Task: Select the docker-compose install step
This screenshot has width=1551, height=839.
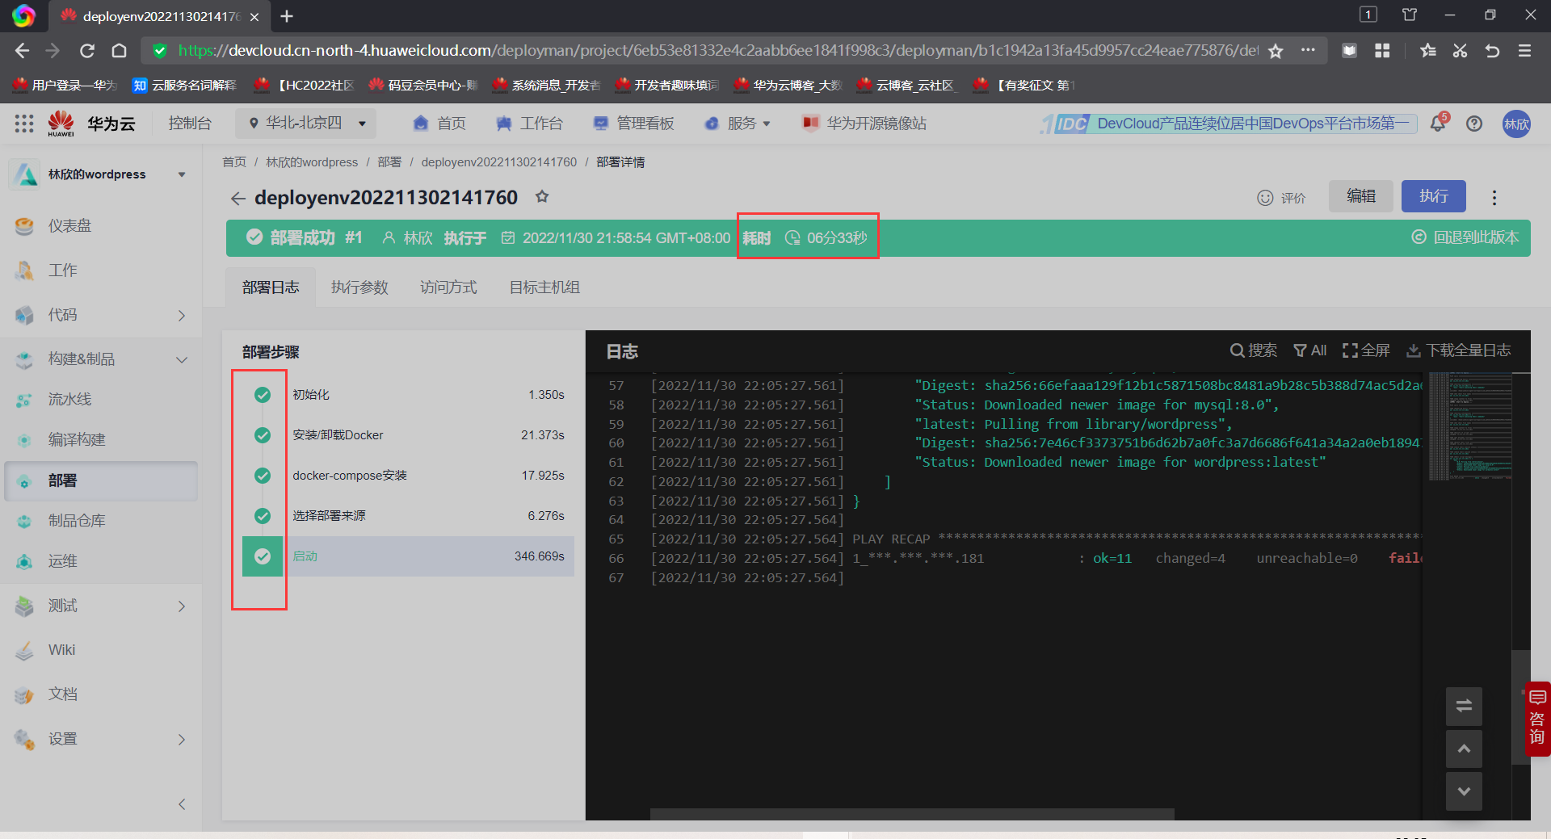Action: [x=408, y=476]
